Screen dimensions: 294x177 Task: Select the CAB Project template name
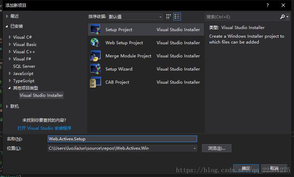[x=117, y=82]
